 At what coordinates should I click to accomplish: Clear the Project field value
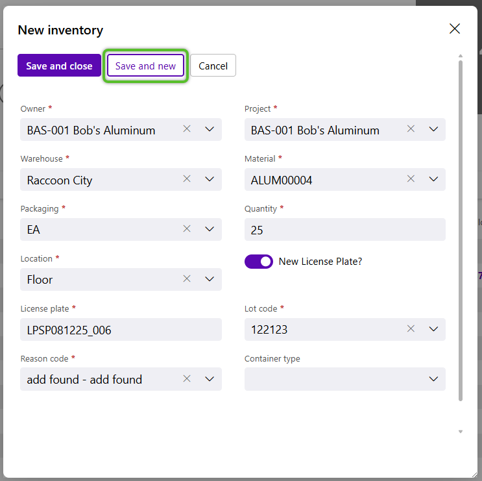411,129
